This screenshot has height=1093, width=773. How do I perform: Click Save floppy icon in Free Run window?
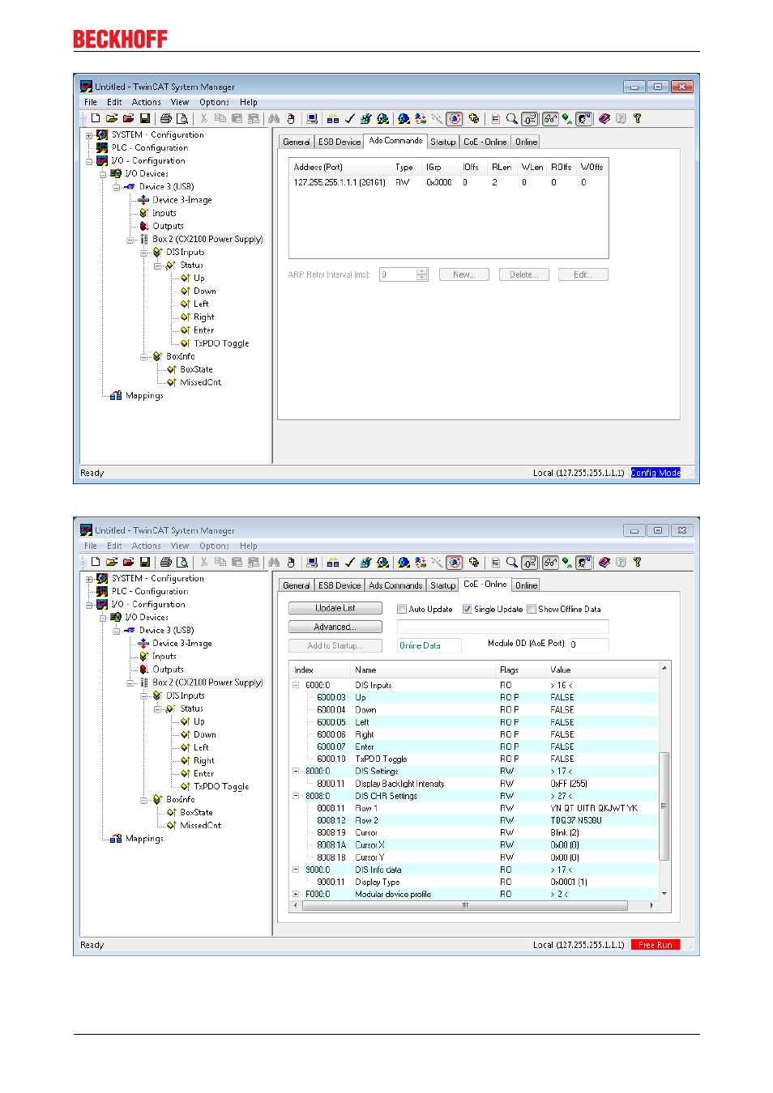tap(145, 562)
